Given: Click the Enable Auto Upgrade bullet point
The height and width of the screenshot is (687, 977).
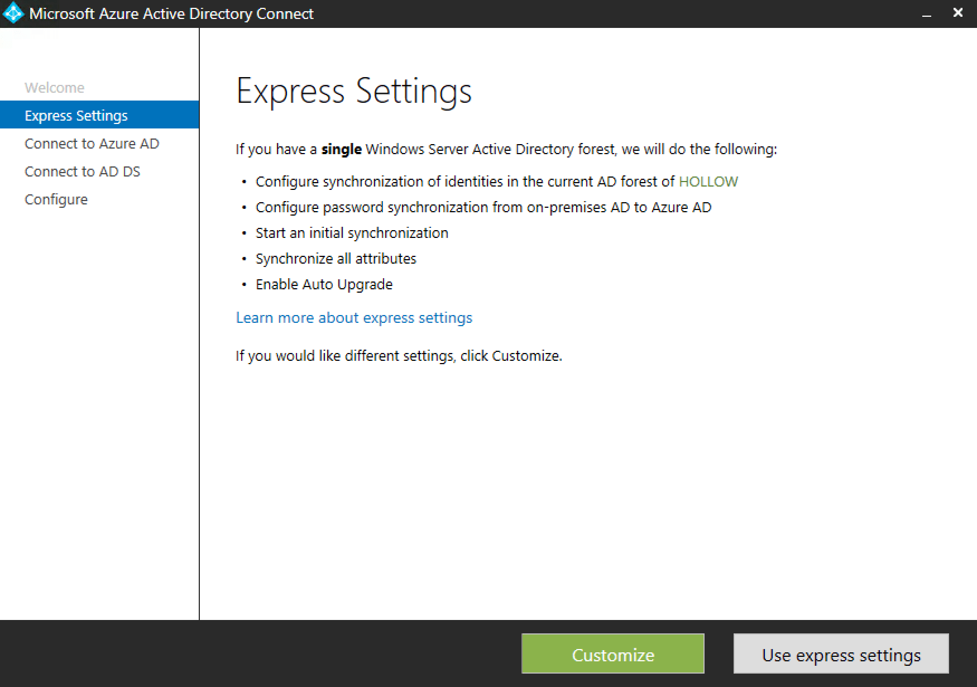Looking at the screenshot, I should coord(324,284).
